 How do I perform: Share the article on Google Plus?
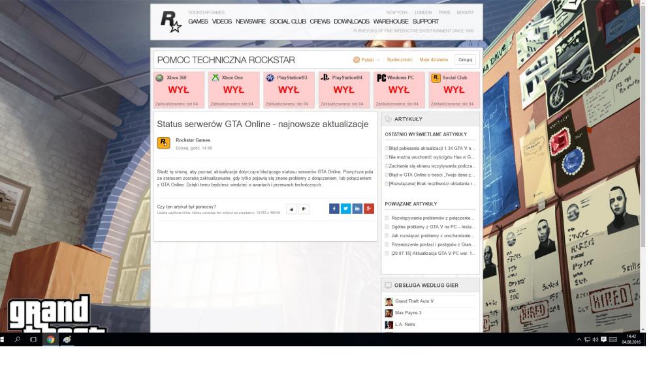pyautogui.click(x=369, y=209)
